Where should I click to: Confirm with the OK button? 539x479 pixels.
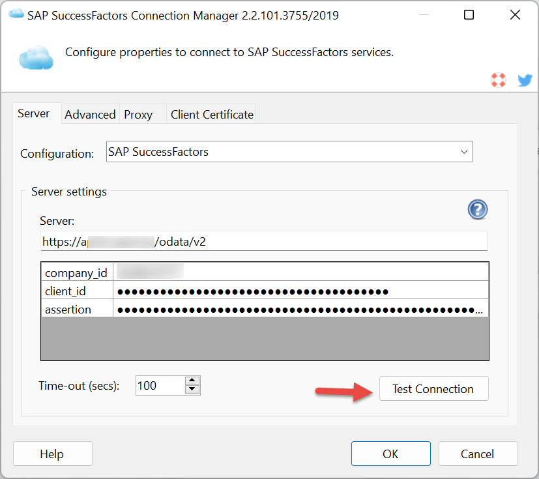[x=391, y=454]
